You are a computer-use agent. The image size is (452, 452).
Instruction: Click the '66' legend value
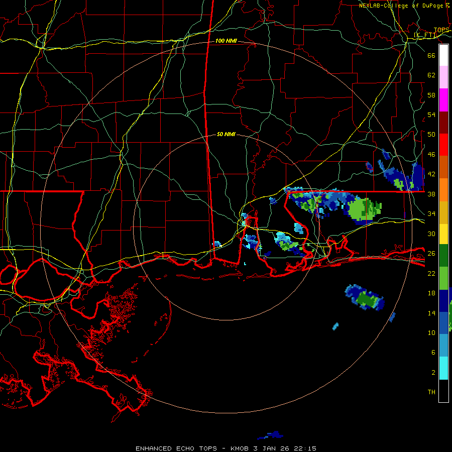pos(431,55)
